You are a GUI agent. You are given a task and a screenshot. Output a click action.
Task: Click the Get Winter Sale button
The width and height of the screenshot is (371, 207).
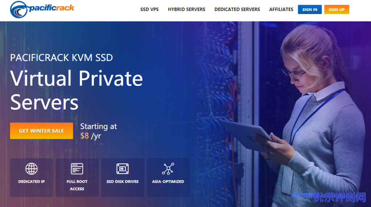coord(41,131)
